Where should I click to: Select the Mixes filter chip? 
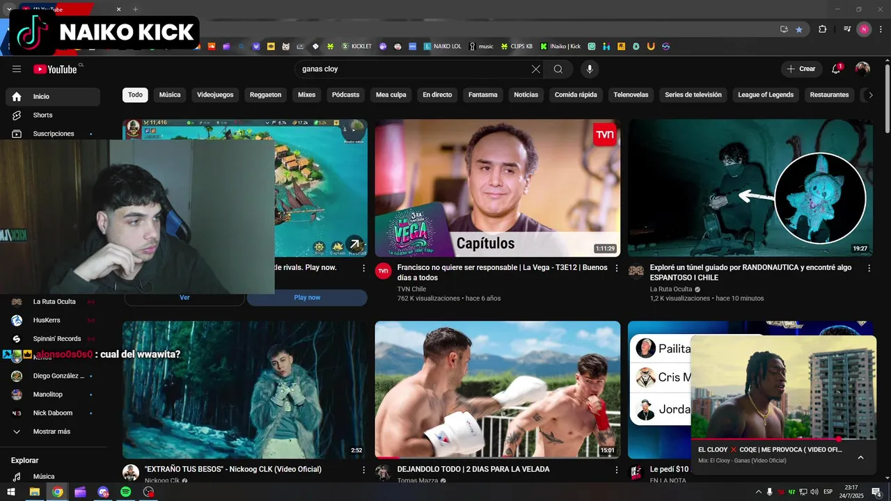coord(306,95)
